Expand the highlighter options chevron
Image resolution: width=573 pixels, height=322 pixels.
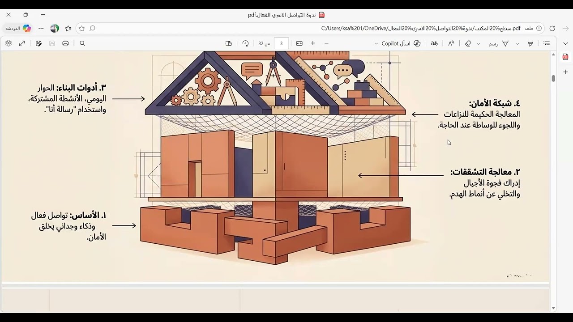(x=518, y=44)
